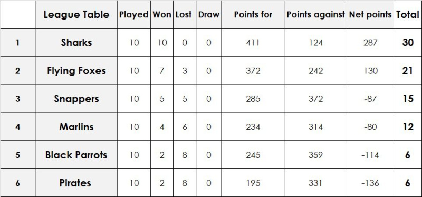Click the Total column header
The image size is (422, 197).
pyautogui.click(x=407, y=14)
